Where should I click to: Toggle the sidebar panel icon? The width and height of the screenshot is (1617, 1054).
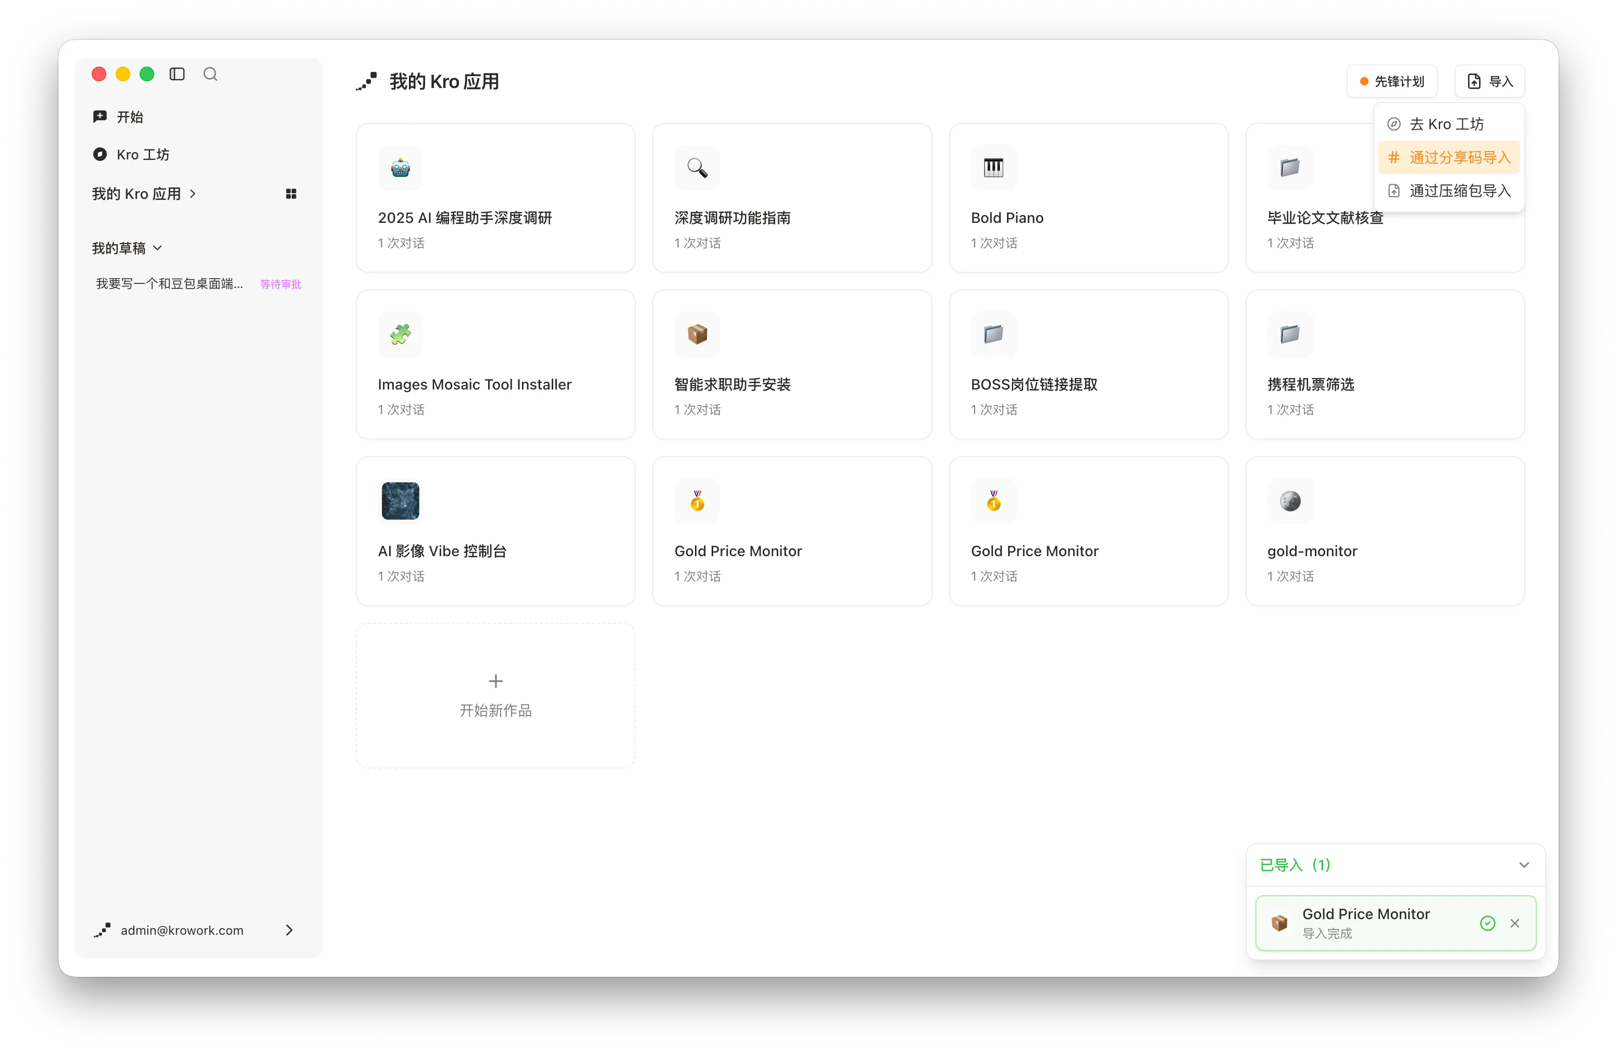point(177,74)
